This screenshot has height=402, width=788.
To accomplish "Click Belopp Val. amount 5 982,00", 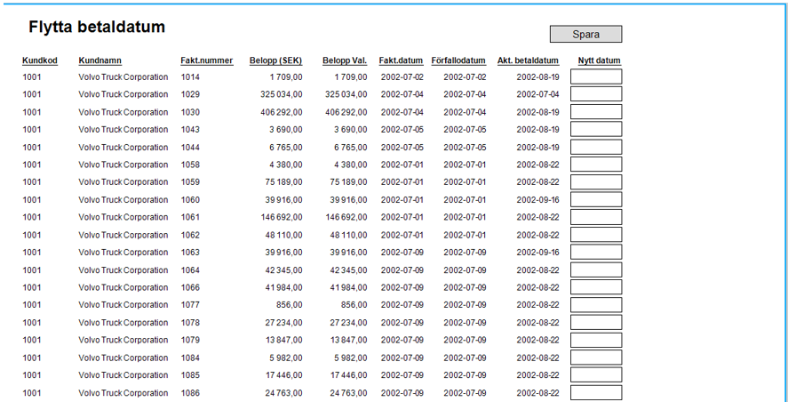I will (x=350, y=358).
